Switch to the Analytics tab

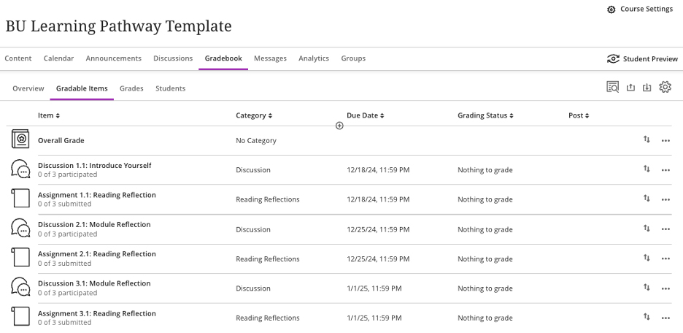pos(314,58)
